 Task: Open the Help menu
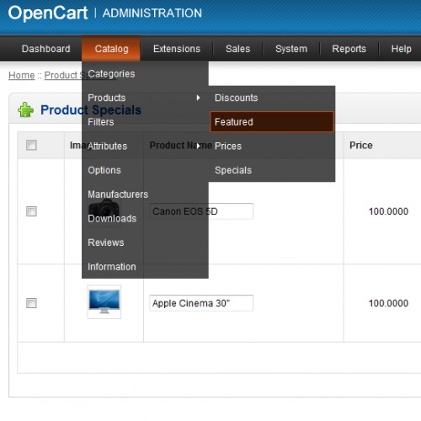[x=402, y=49]
